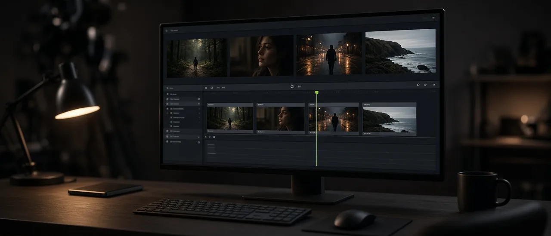The width and height of the screenshot is (551, 236).
Task: Click the circular refresh icon at toolbar center
Action: click(292, 86)
